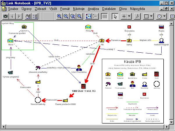Open the Zobrazit menu
Viewport: 175px width, 131px height.
[x=40, y=9]
